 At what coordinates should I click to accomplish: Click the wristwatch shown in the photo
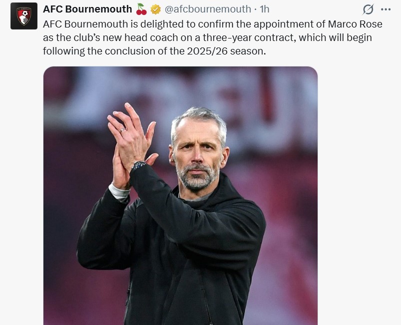point(139,165)
